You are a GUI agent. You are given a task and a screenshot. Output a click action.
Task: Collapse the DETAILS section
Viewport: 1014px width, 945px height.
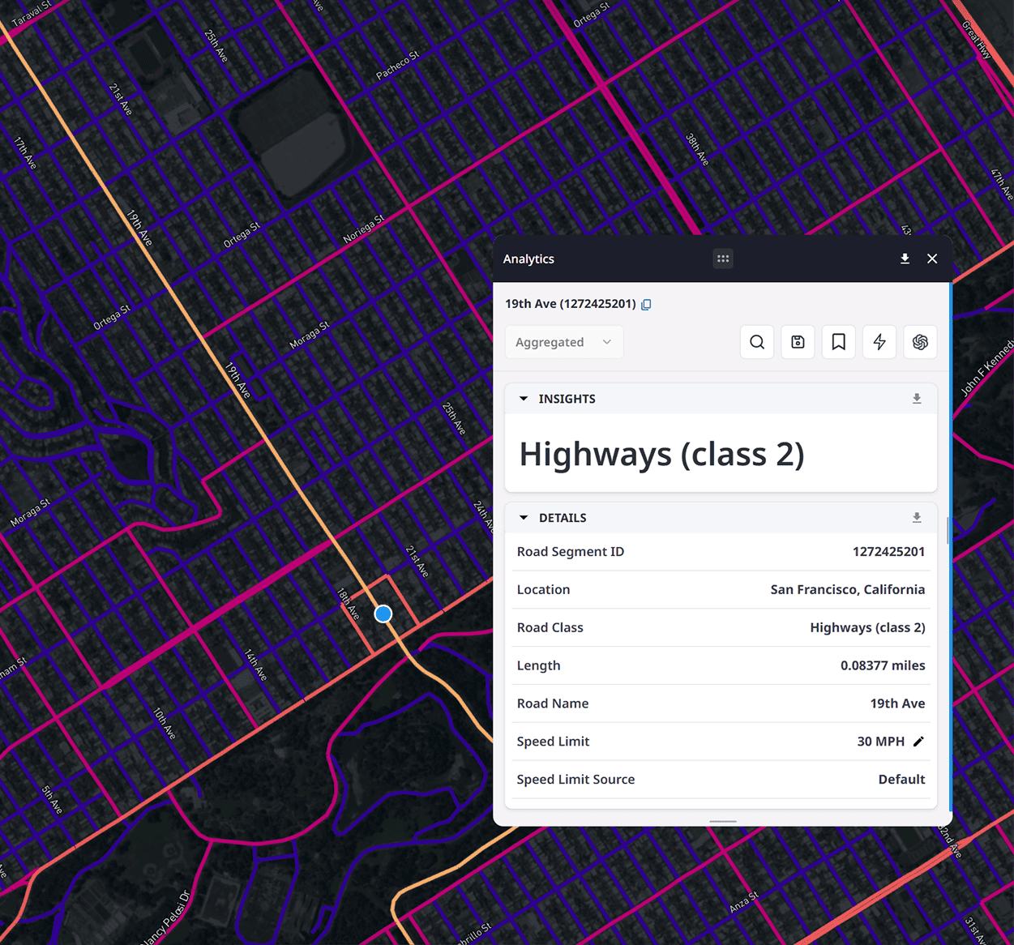point(524,518)
